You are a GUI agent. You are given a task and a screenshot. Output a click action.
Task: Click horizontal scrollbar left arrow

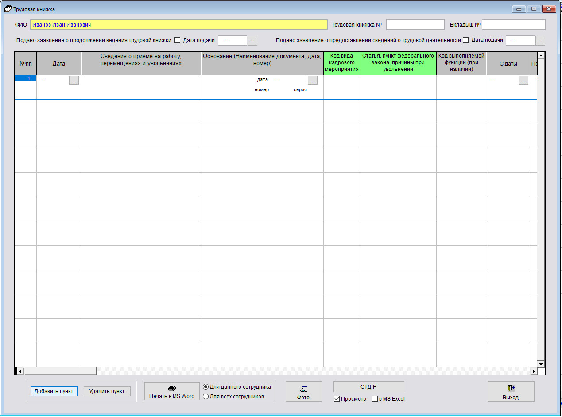coord(20,371)
